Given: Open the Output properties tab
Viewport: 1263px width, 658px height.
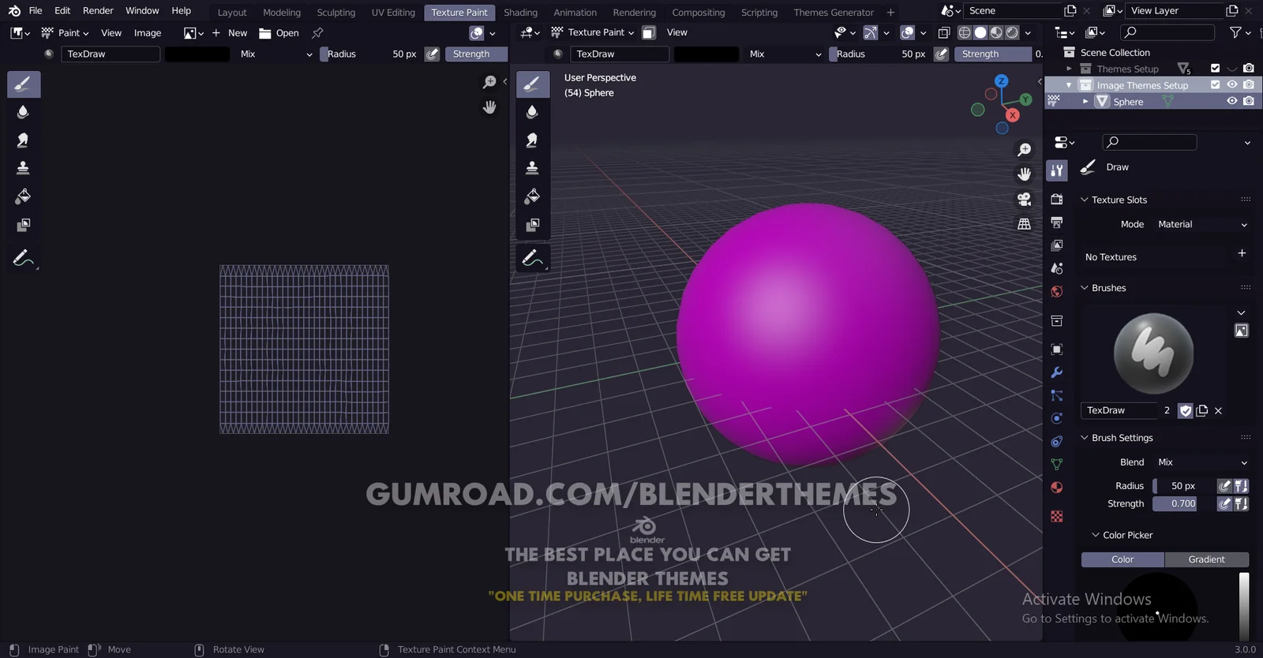Looking at the screenshot, I should 1057,222.
